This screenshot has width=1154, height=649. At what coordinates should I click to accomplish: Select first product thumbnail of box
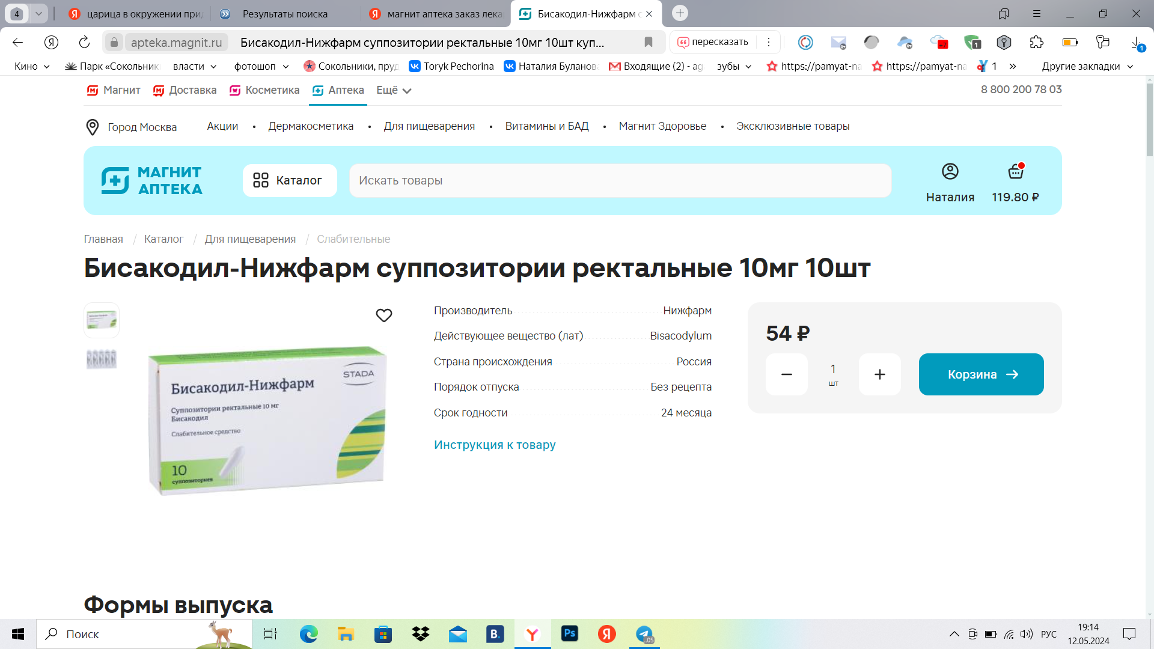102,320
